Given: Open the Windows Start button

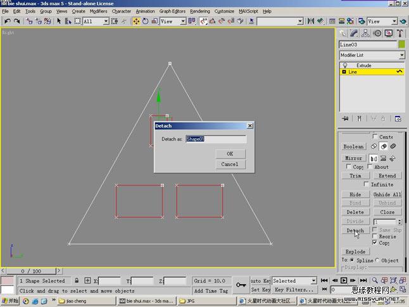Looking at the screenshot, I should click(10, 301).
